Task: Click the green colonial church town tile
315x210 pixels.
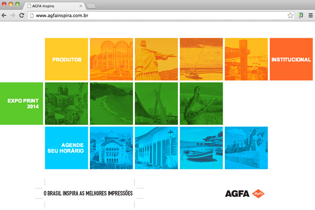Action: point(67,103)
